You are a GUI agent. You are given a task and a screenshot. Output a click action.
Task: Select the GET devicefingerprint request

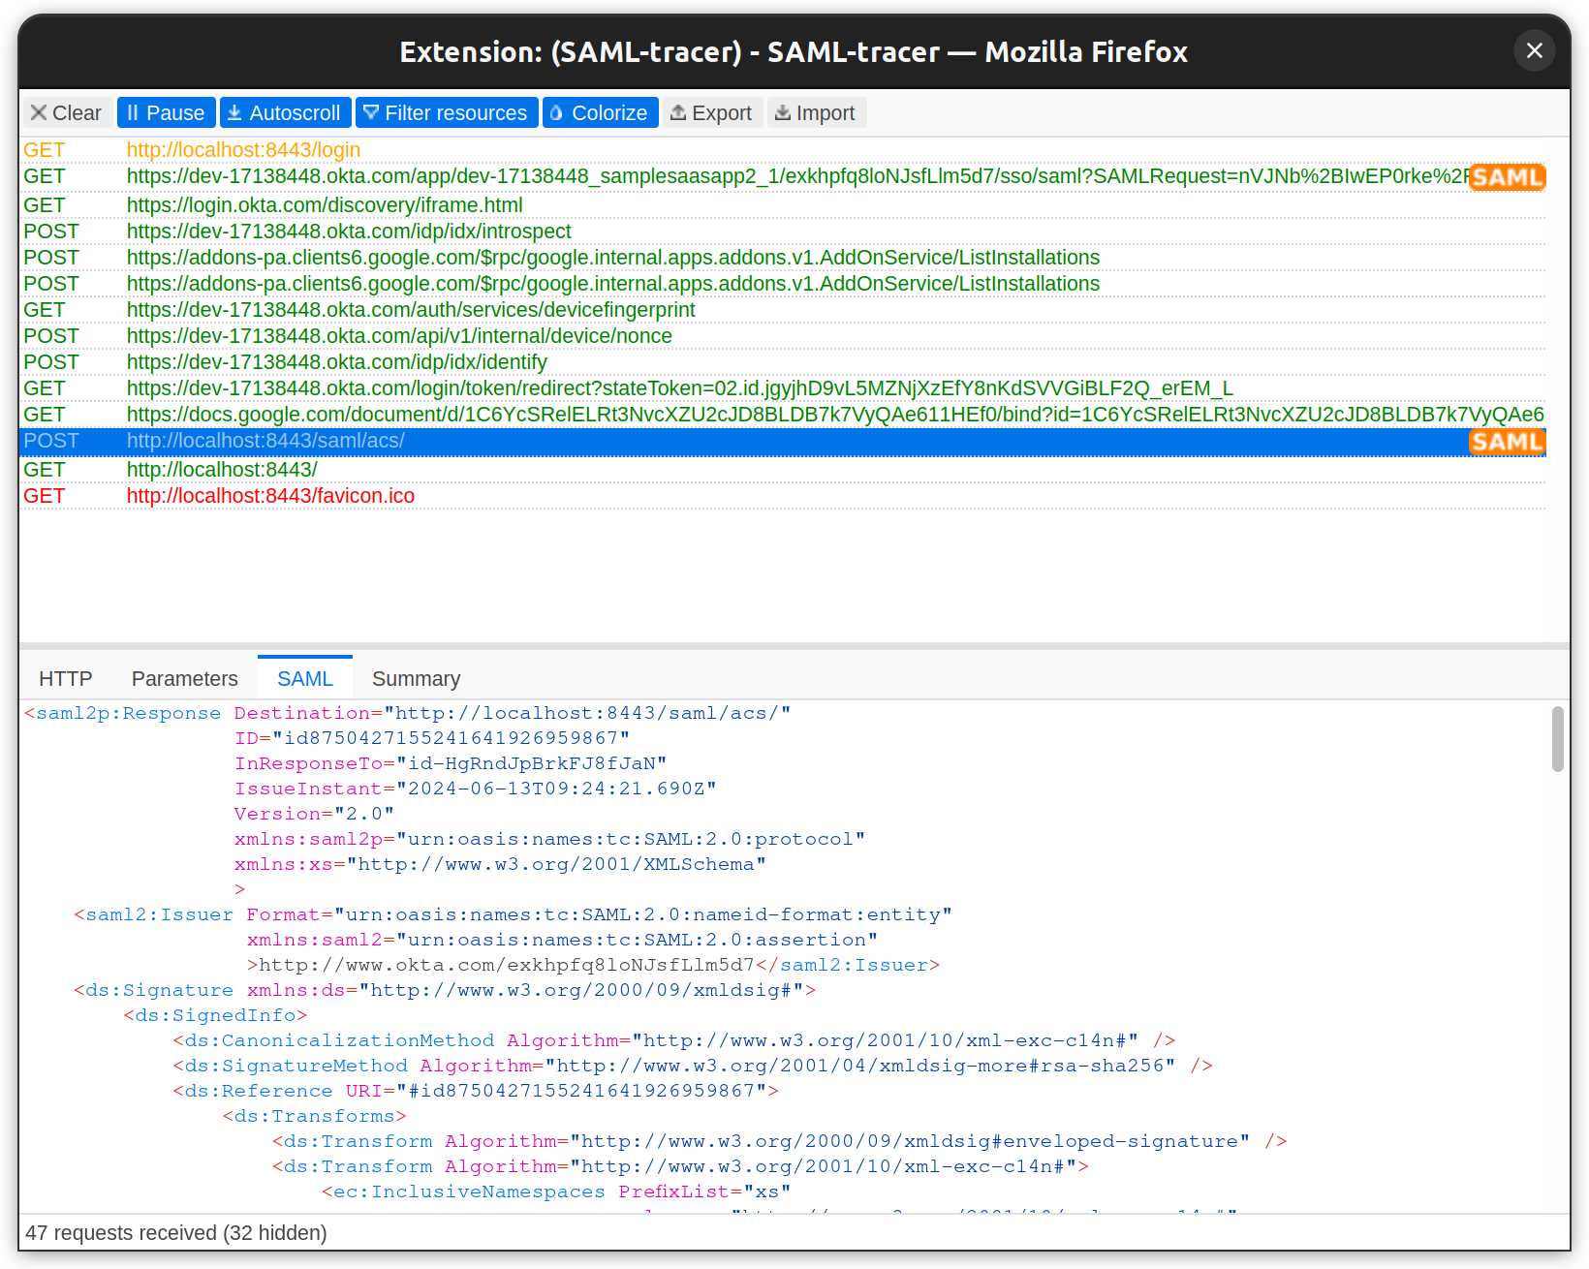(x=783, y=310)
